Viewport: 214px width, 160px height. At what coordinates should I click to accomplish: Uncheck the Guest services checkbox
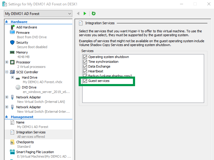[x=85, y=81]
